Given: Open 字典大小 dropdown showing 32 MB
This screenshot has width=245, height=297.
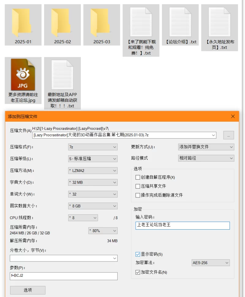Looking at the screenshot, I should click(93, 182).
